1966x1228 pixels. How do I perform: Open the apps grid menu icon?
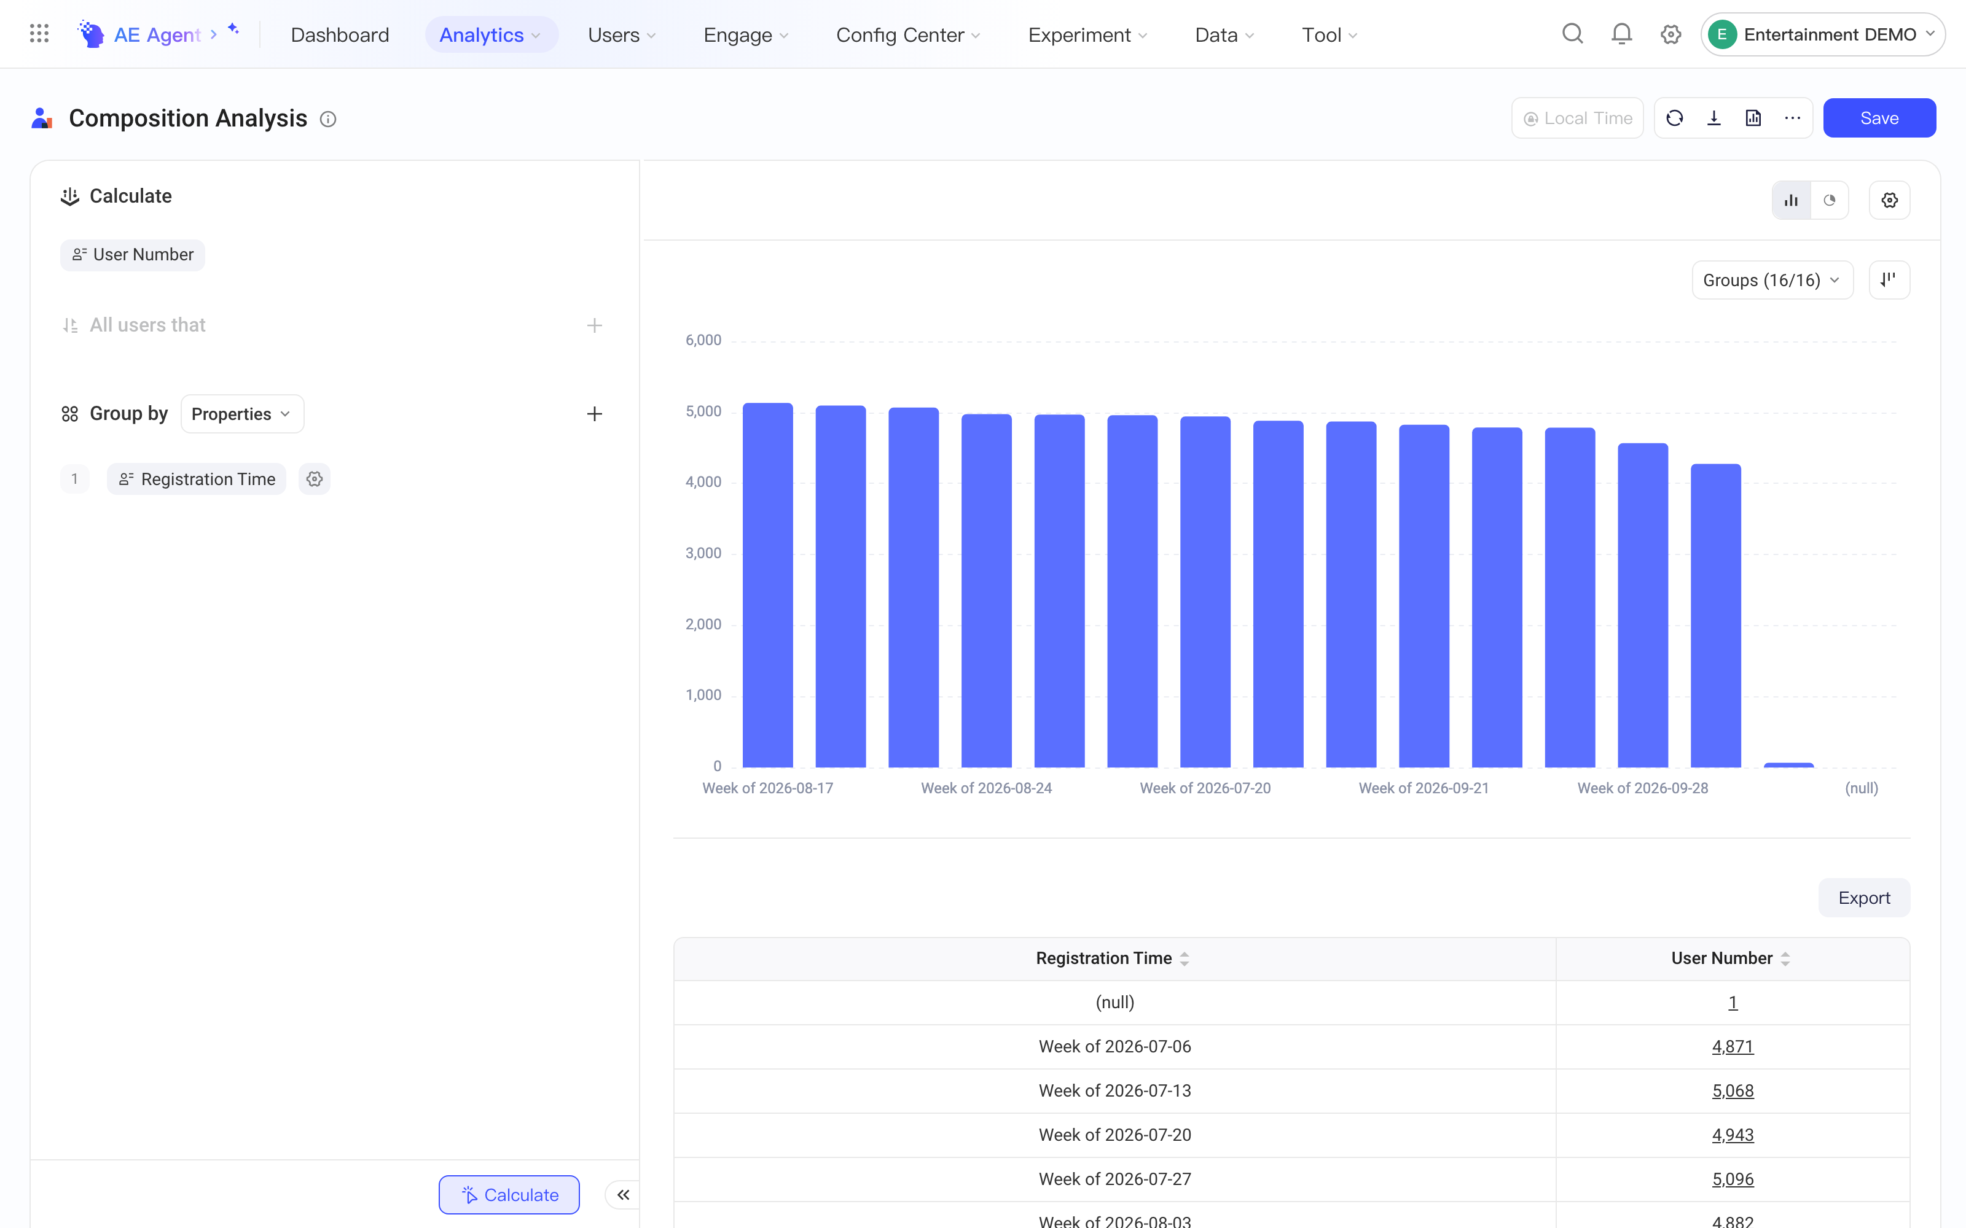39,34
